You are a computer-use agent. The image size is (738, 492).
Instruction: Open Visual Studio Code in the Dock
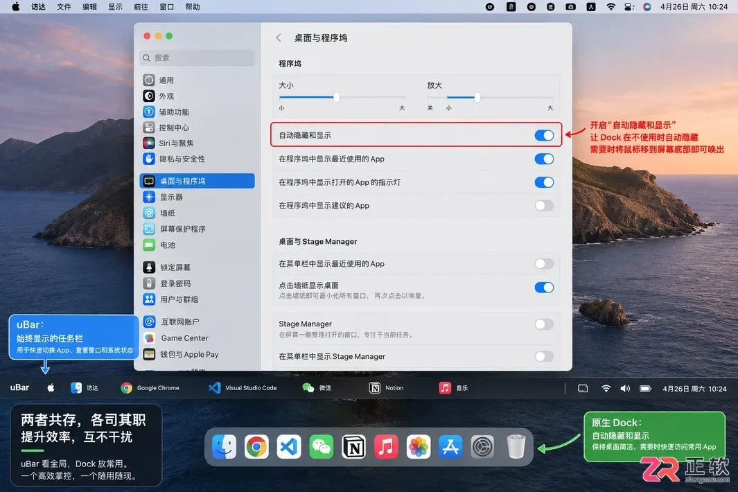[x=289, y=446]
